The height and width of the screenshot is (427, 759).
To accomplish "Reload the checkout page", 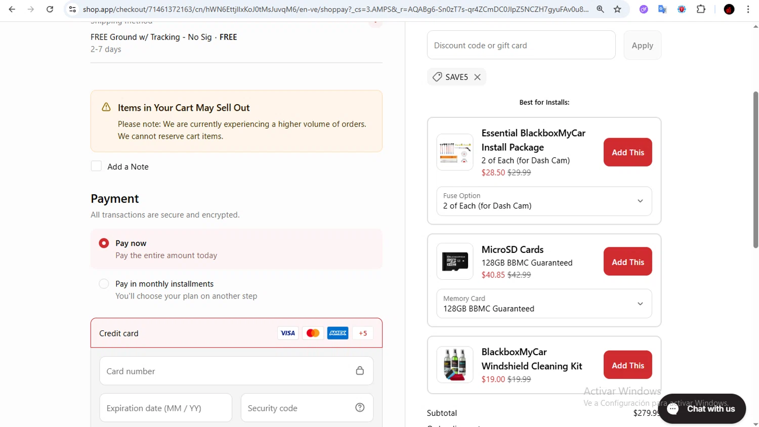I will tap(50, 9).
